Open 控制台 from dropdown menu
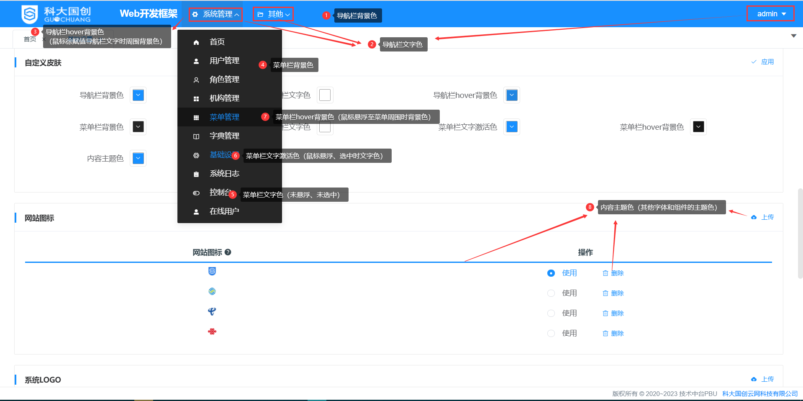803x401 pixels. (x=220, y=193)
